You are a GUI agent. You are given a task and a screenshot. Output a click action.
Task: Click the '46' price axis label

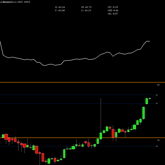(157, 95)
